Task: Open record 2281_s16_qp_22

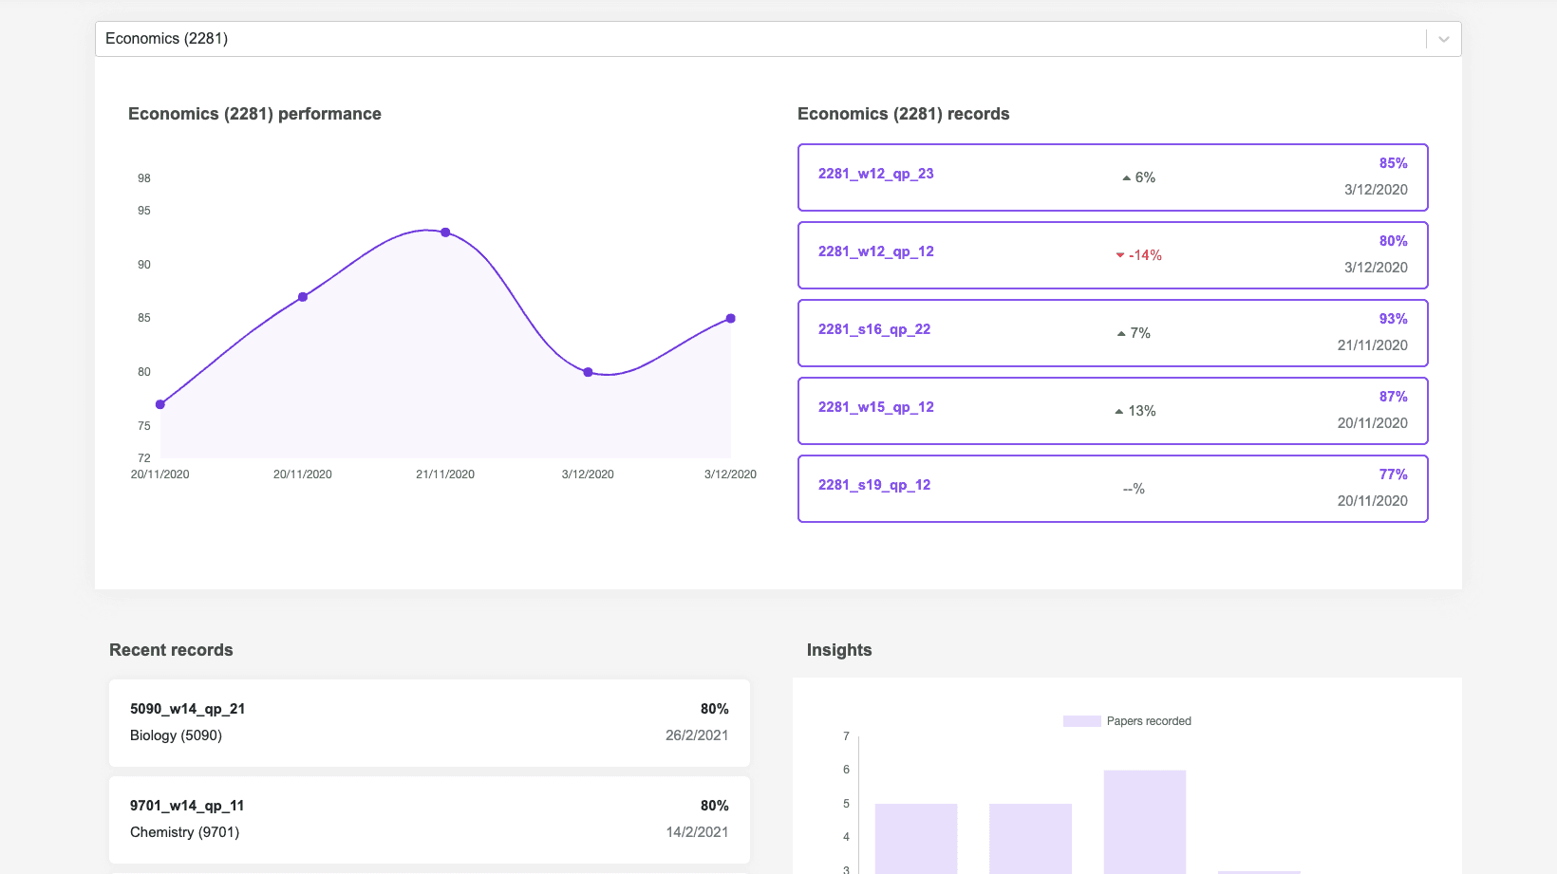Action: coord(1113,333)
